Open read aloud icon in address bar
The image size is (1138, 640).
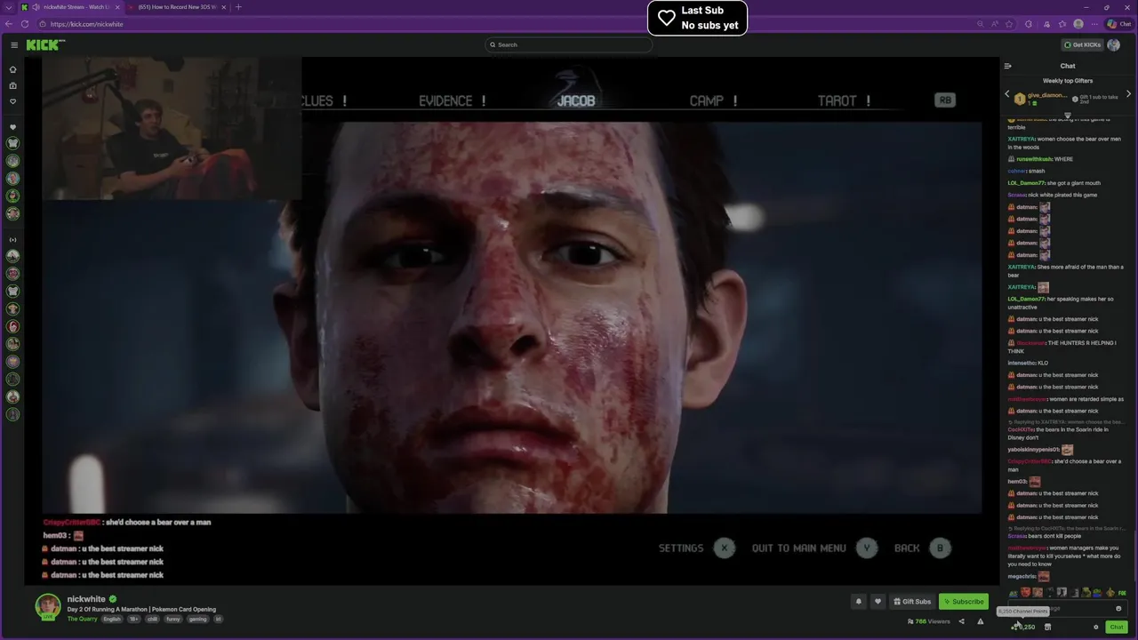[997, 24]
